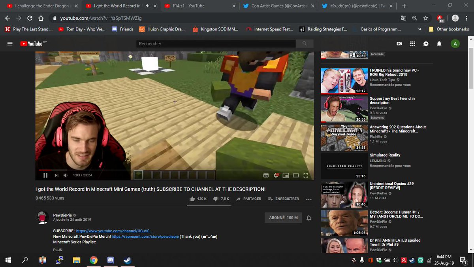
Task: Open the Windows Start menu
Action: [9, 260]
